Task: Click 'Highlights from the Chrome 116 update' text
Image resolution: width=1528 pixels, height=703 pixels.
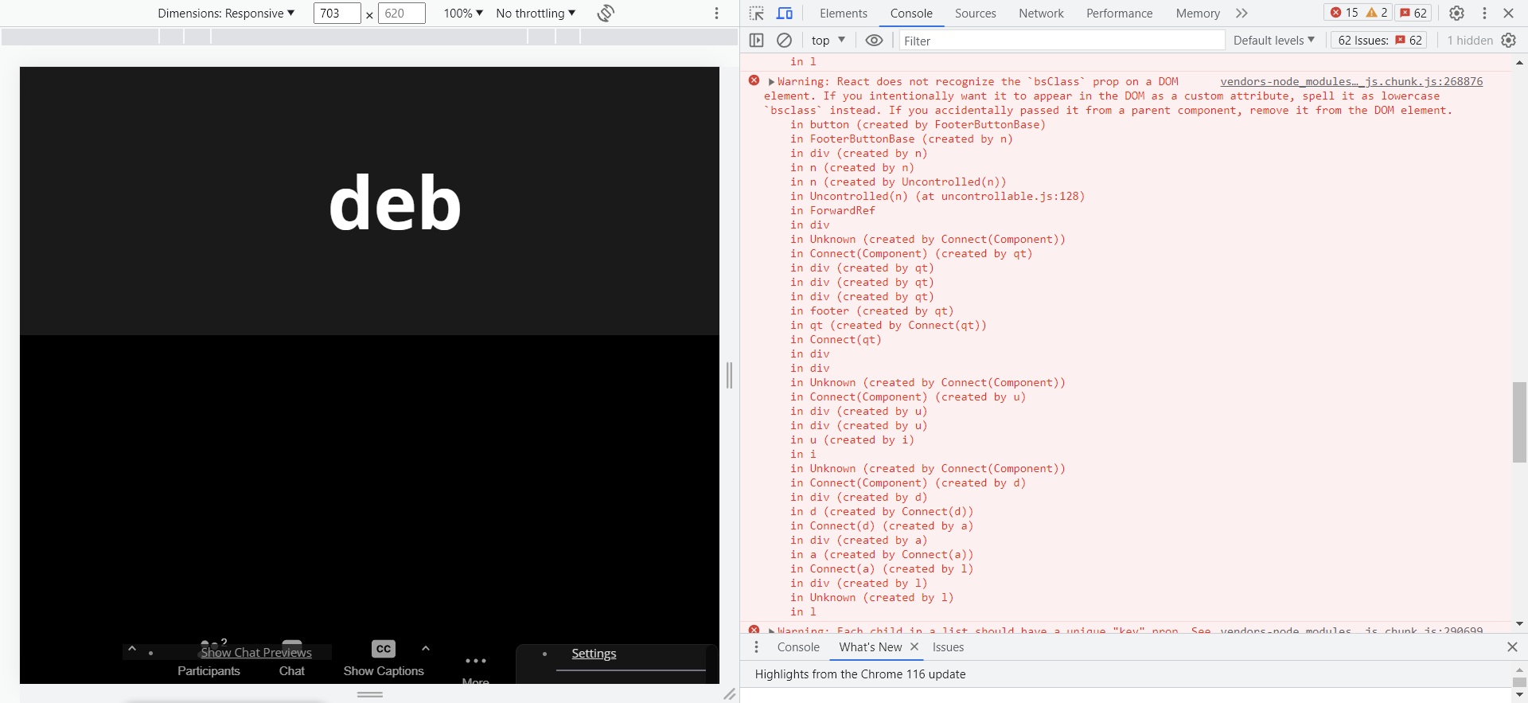Action: click(860, 674)
